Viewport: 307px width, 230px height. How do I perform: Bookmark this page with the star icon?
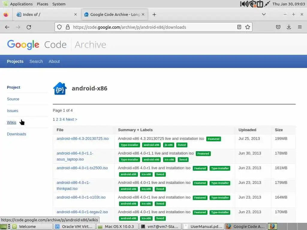point(247,27)
